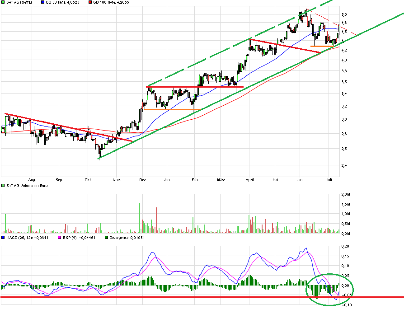The height and width of the screenshot is (309, 404).
Task: Click the "S+T AG (Xetra)" legend text
Action: (x=18, y=3)
